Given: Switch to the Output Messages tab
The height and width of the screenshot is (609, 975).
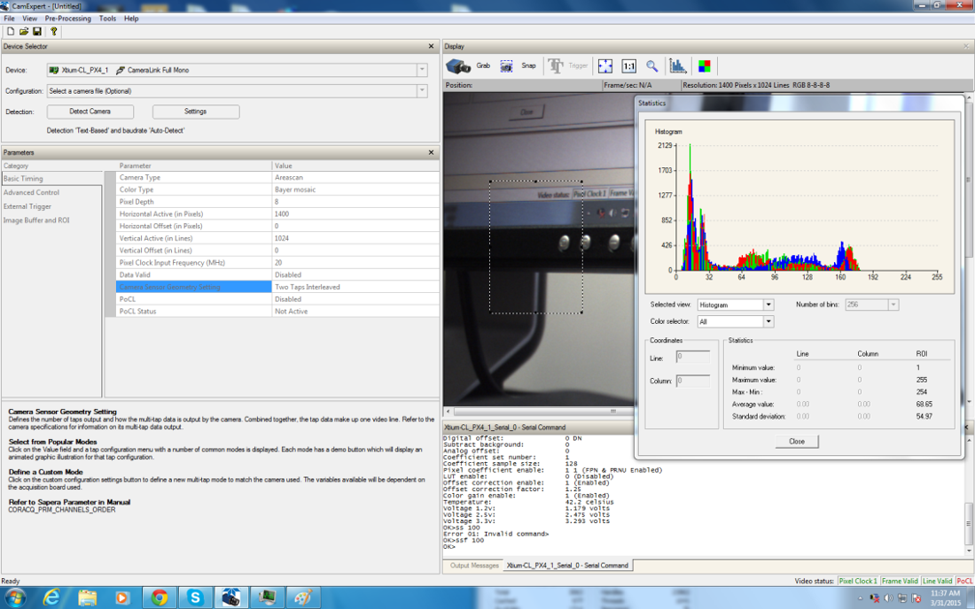Looking at the screenshot, I should [473, 566].
